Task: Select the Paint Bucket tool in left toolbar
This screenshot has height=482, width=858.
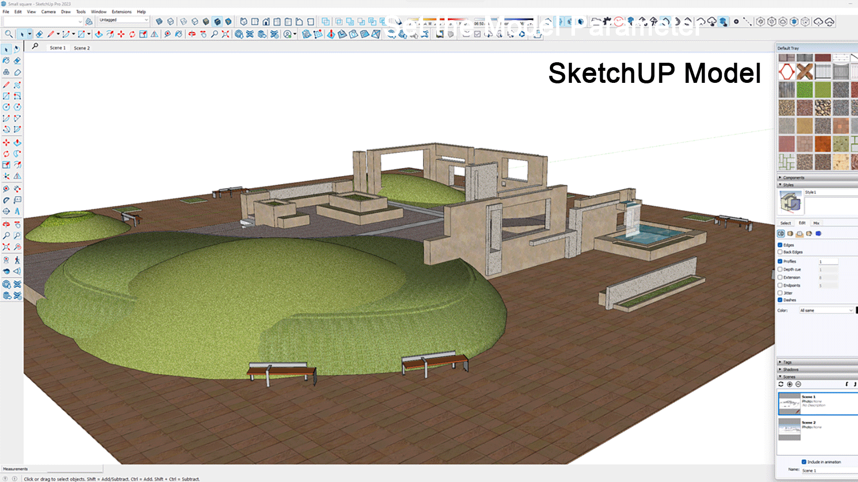Action: [x=6, y=60]
